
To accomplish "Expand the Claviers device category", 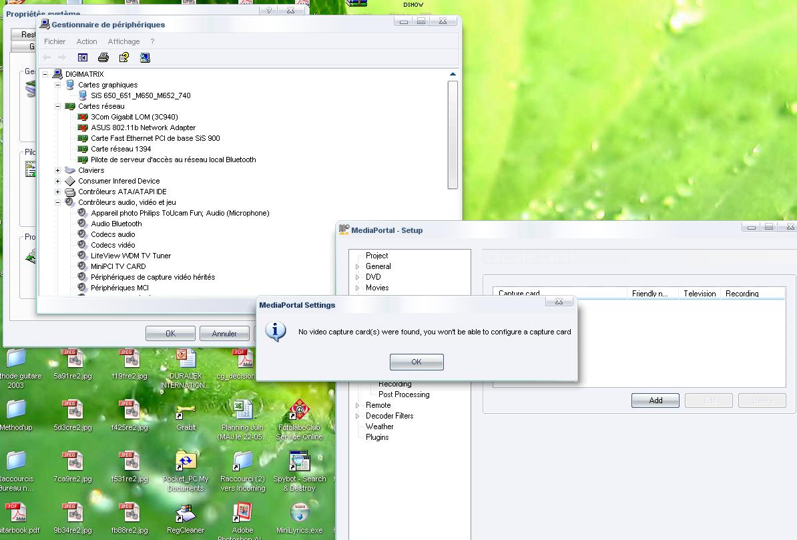I will point(58,170).
